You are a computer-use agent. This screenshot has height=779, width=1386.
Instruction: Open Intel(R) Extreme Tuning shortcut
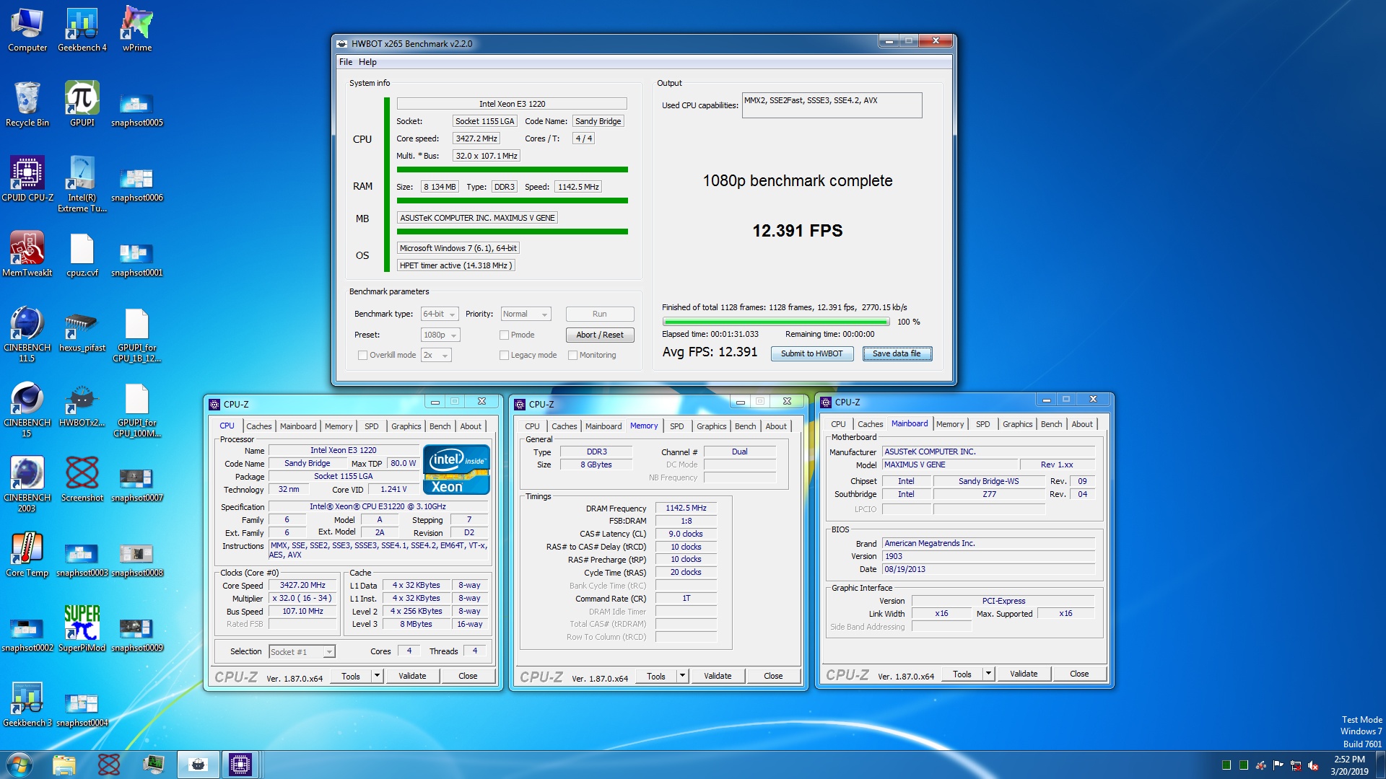click(82, 185)
